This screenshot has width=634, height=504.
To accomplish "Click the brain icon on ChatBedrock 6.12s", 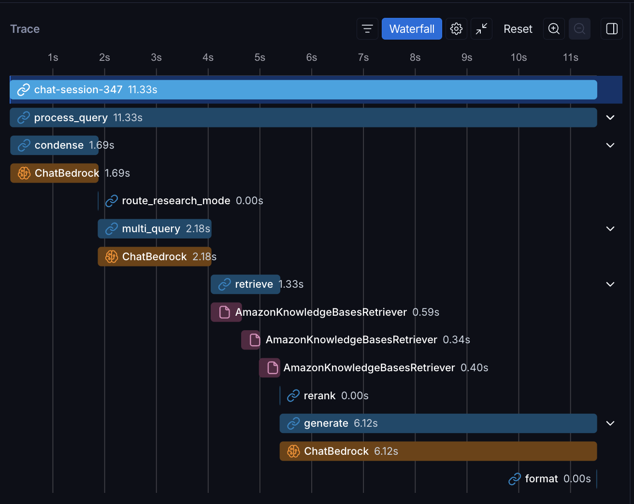I will point(293,451).
